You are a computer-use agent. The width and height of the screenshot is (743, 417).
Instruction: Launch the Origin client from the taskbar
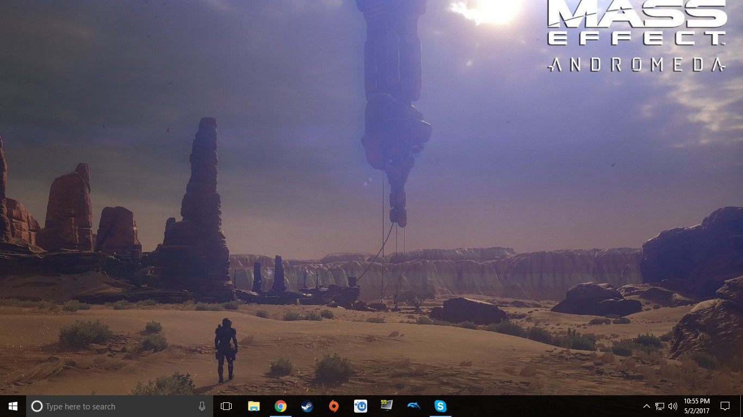click(x=334, y=406)
